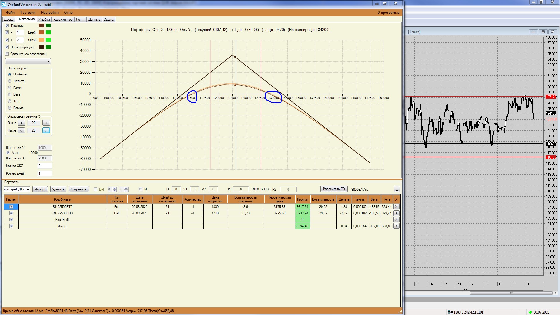The height and width of the screenshot is (315, 560).
Task: Select the Дельта radio button
Action: tap(10, 81)
